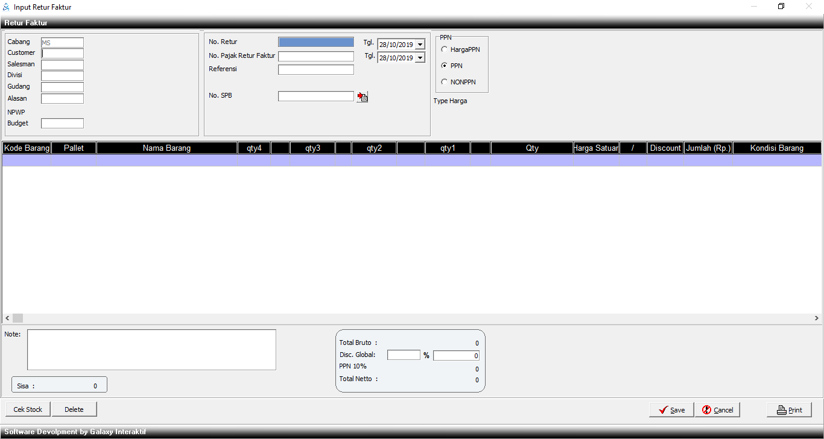The width and height of the screenshot is (824, 439).
Task: Click the SPB lookup icon beside No. SPB
Action: tap(362, 96)
